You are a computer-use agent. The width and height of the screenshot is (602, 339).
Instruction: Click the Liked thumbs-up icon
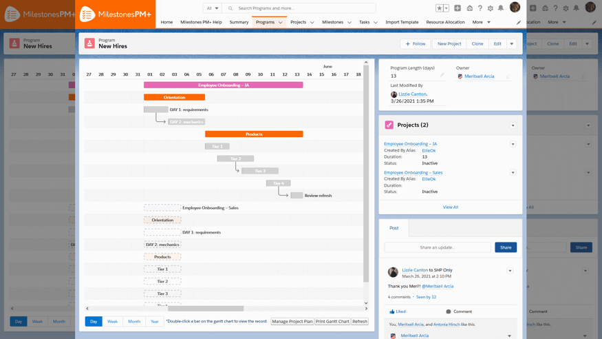tap(392, 311)
